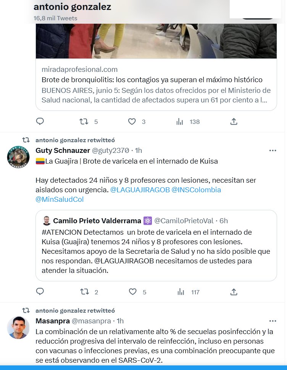Open Guty Schnauzer's profile avatar
This screenshot has width=287, height=370.
pos(18,157)
